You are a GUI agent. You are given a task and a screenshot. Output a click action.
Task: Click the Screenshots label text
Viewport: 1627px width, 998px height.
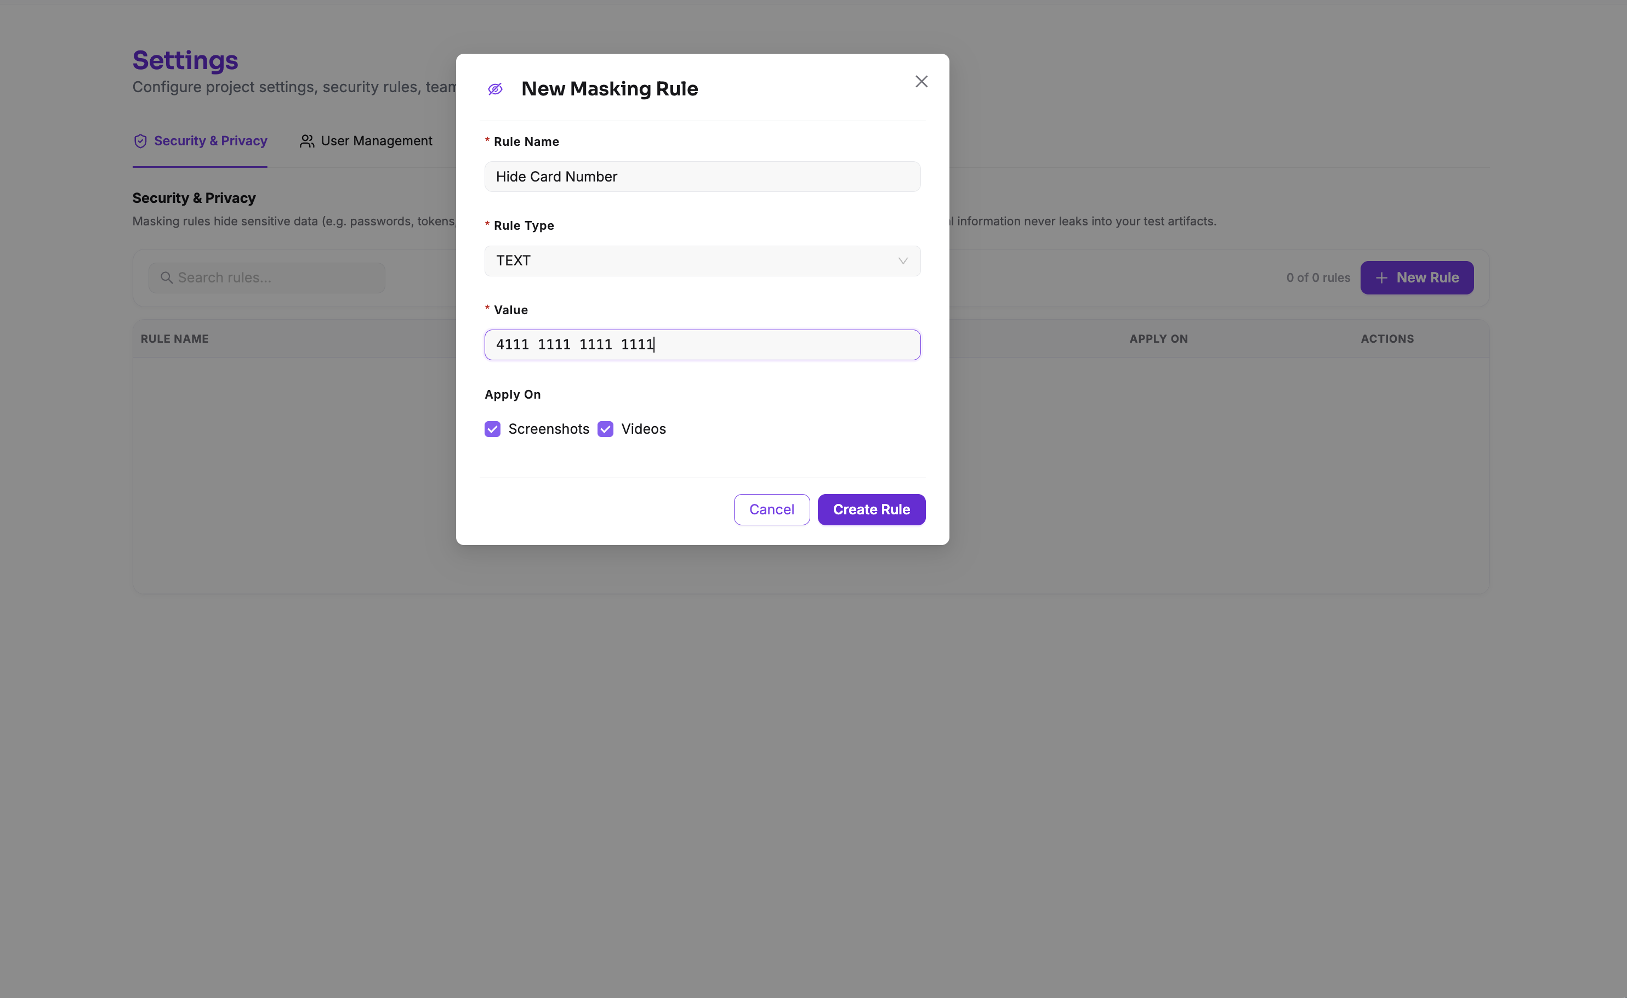(549, 429)
